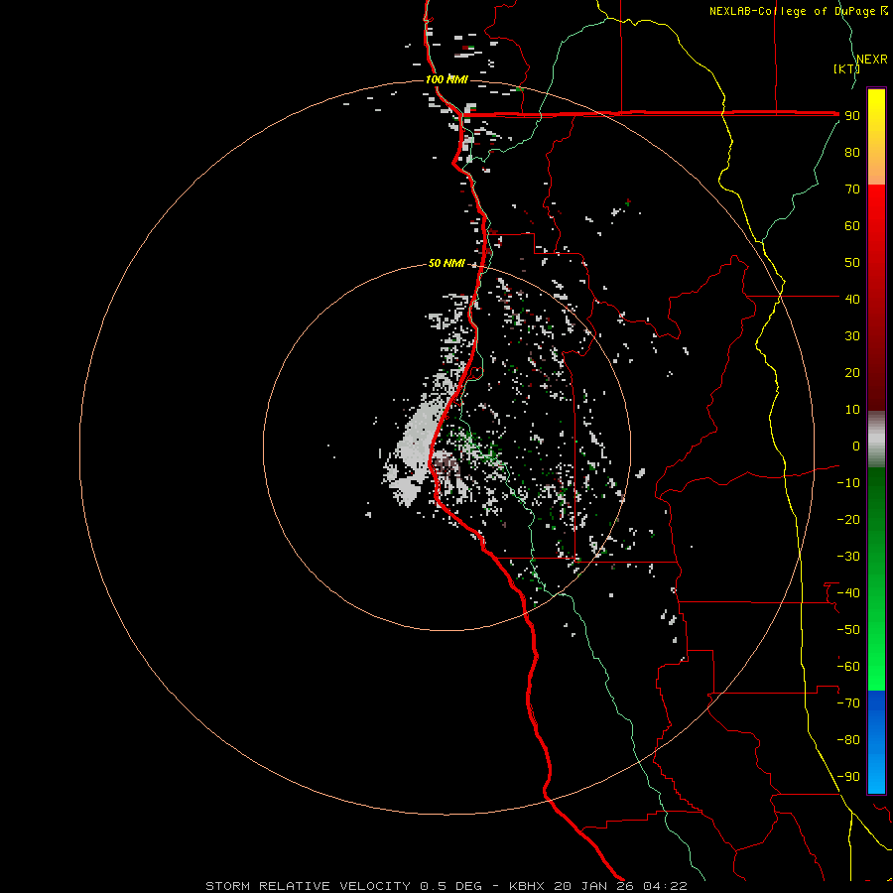Viewport: 893px width, 893px height.
Task: Click the "-90" value on the velocity scale
Action: (x=848, y=777)
